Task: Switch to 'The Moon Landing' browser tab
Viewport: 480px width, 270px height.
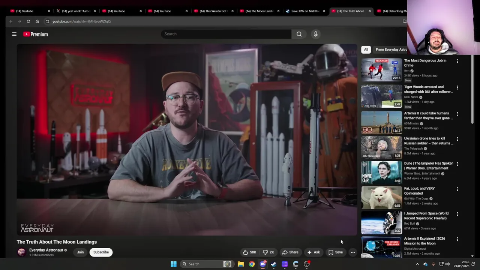Action: 259,11
